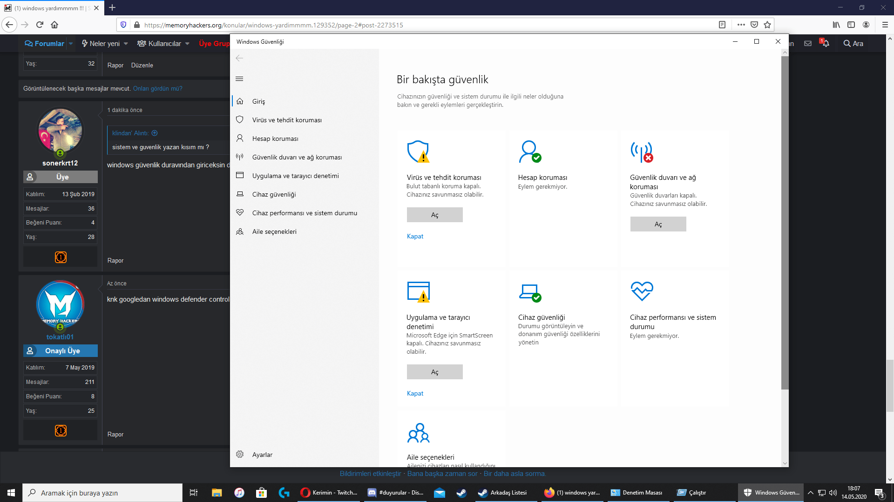The width and height of the screenshot is (894, 502).
Task: Open forum notification bell alerts
Action: [825, 43]
